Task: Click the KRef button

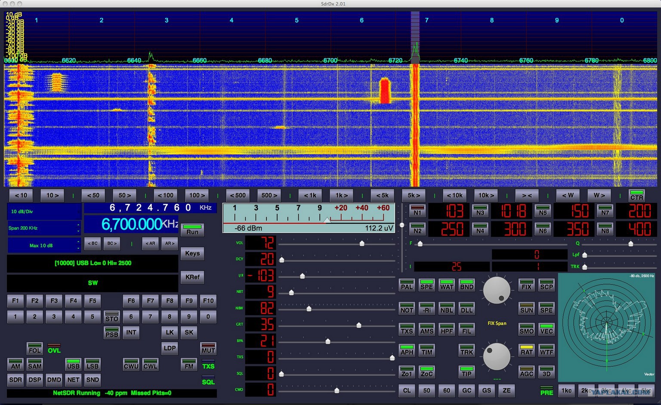Action: point(192,277)
